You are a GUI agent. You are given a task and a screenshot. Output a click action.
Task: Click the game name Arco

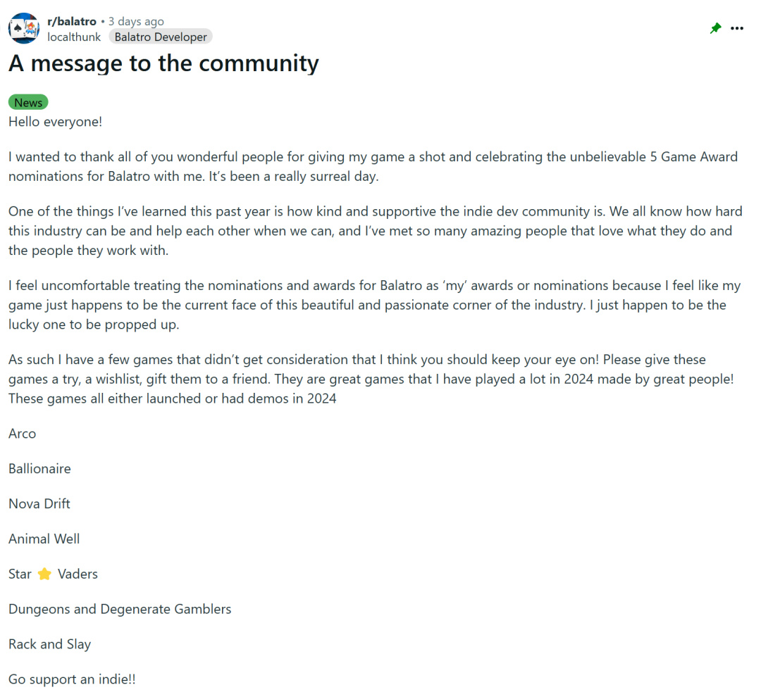click(23, 434)
